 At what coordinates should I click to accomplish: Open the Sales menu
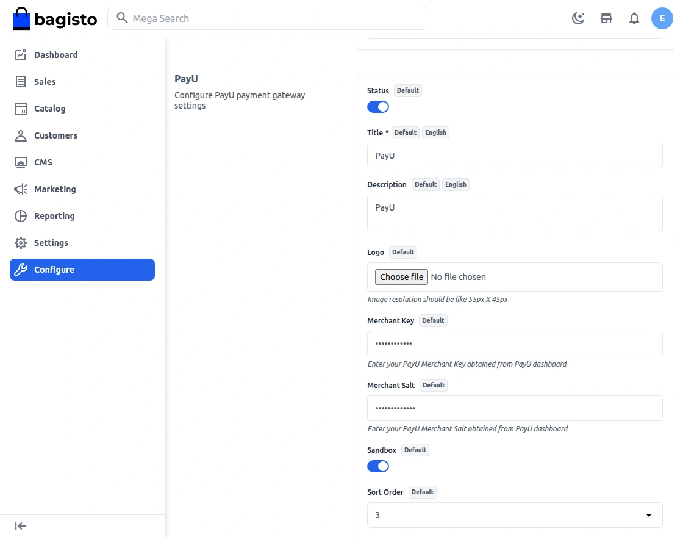(45, 82)
